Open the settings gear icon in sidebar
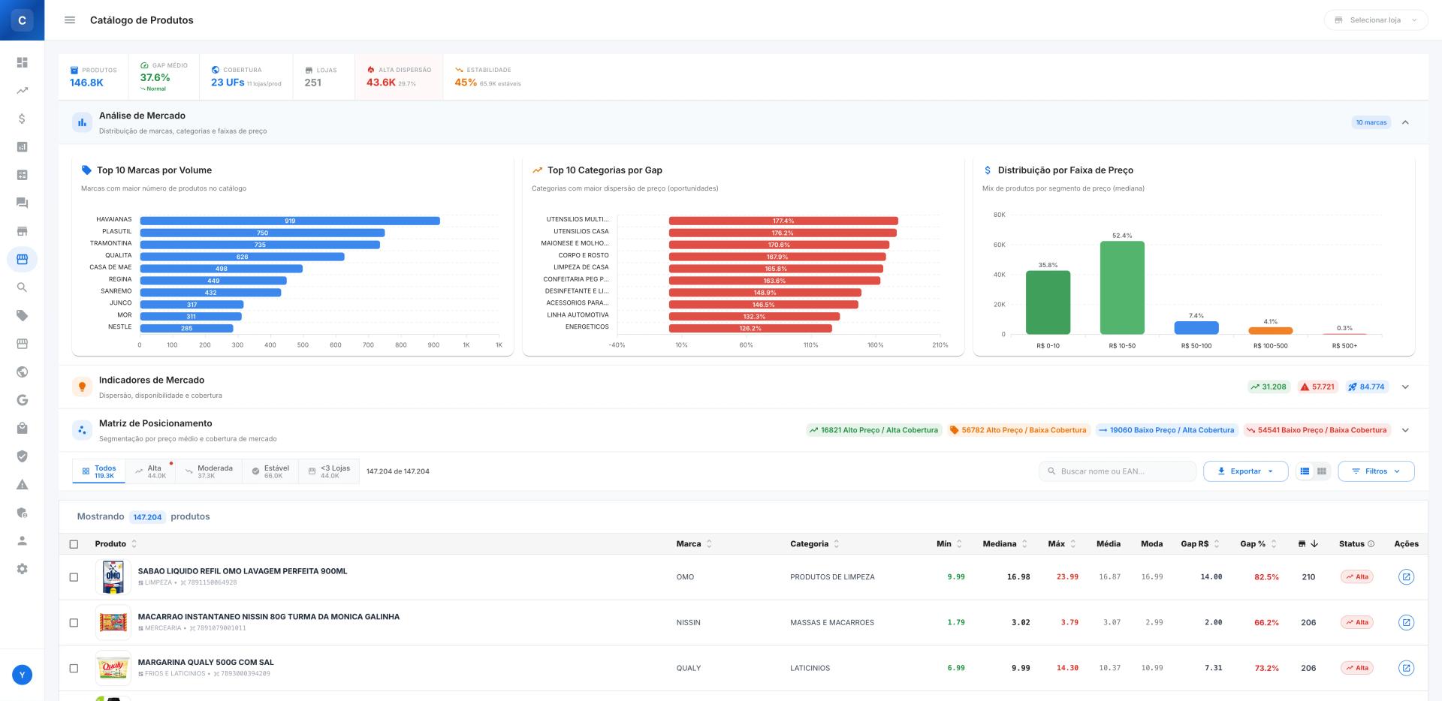This screenshot has height=701, width=1442. (x=22, y=569)
